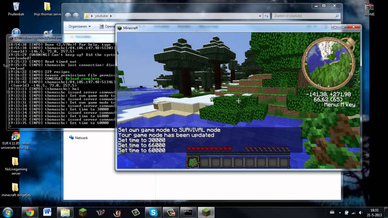Click the tools taskbar icon with the wrench

click(x=100, y=212)
